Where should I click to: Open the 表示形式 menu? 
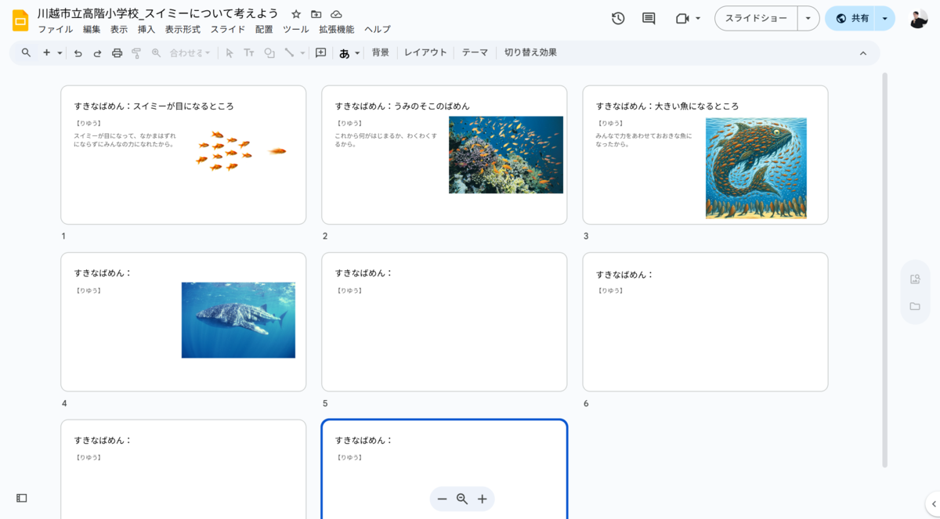[183, 30]
